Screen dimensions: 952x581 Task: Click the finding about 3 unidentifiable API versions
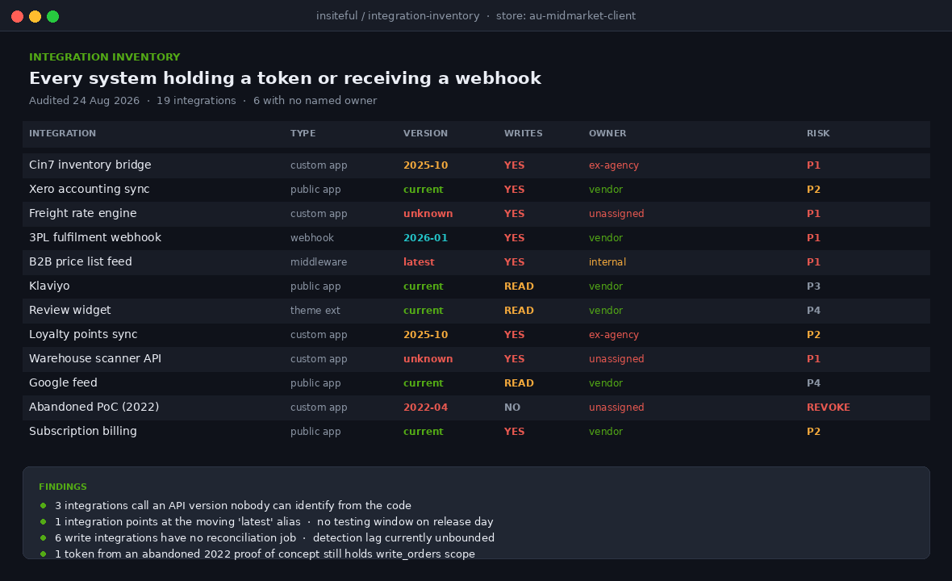tap(233, 506)
